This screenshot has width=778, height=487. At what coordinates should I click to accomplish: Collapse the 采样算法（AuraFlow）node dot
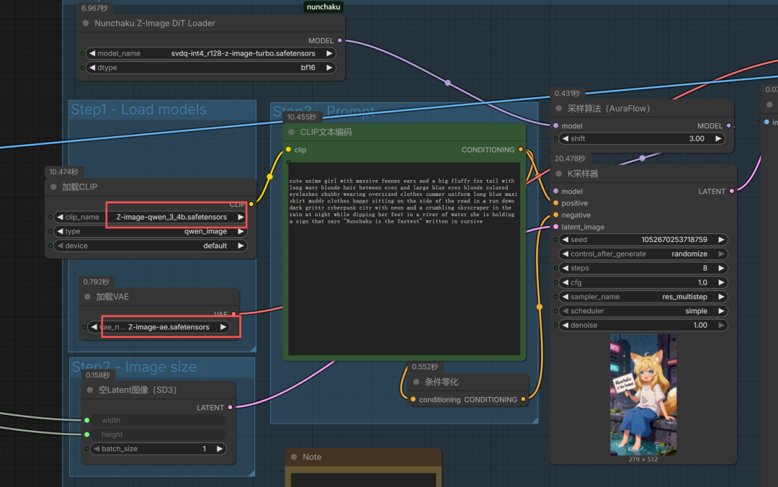(559, 108)
